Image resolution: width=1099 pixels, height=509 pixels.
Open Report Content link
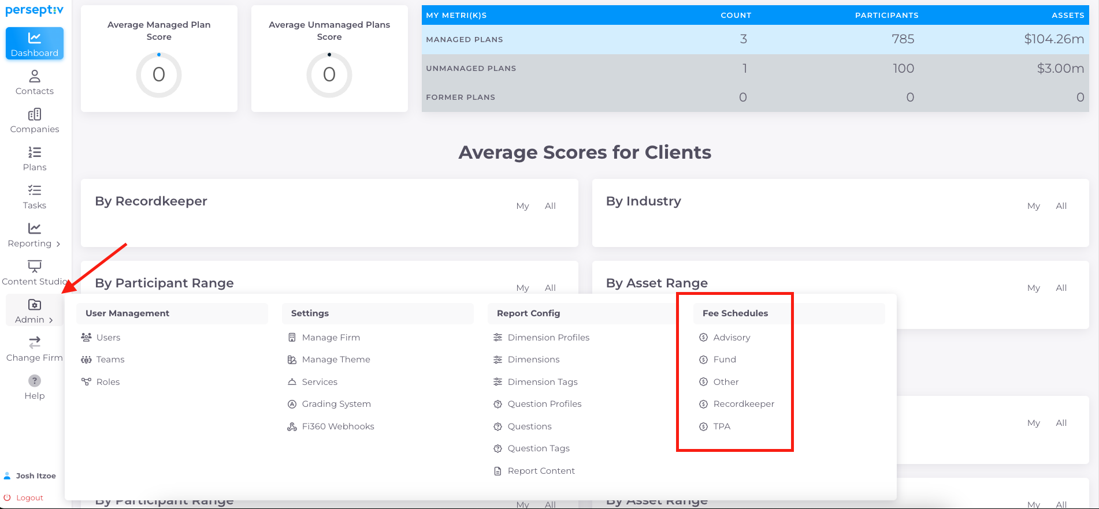click(541, 471)
